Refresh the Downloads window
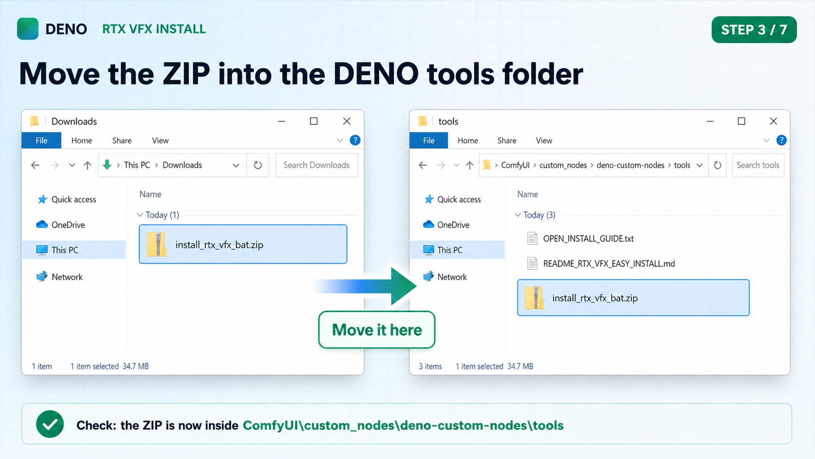The width and height of the screenshot is (815, 459). (258, 165)
